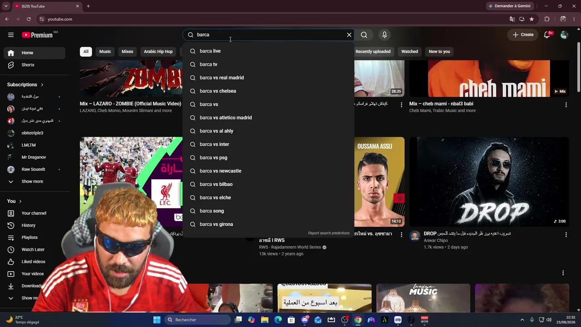Select the Arabic Hip Hop chip

click(x=158, y=52)
